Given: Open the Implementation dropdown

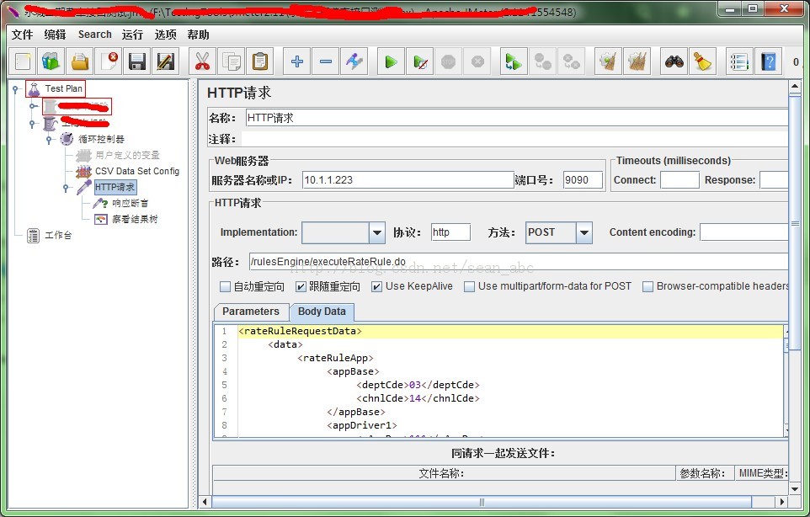Looking at the screenshot, I should 376,232.
